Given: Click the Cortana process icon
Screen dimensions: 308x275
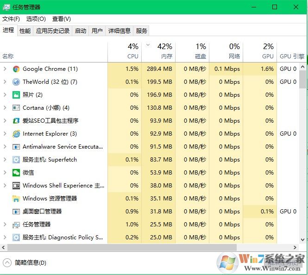Looking at the screenshot, I should [x=16, y=108].
